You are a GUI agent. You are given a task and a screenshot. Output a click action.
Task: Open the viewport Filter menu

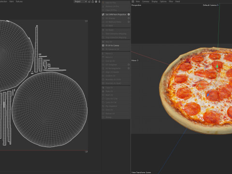click(x=171, y=1)
